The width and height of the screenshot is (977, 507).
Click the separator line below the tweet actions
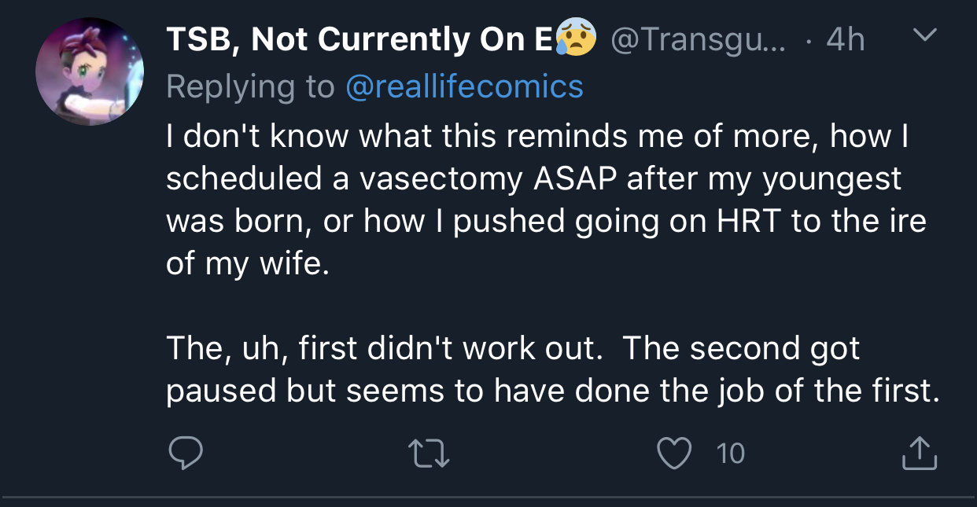(489, 497)
